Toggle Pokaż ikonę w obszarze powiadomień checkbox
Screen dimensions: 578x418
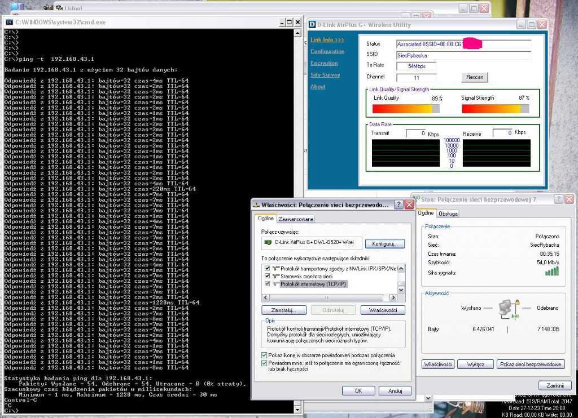pyautogui.click(x=264, y=355)
